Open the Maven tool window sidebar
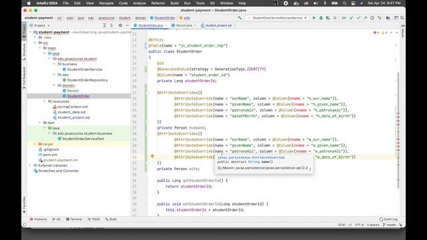 402,31
